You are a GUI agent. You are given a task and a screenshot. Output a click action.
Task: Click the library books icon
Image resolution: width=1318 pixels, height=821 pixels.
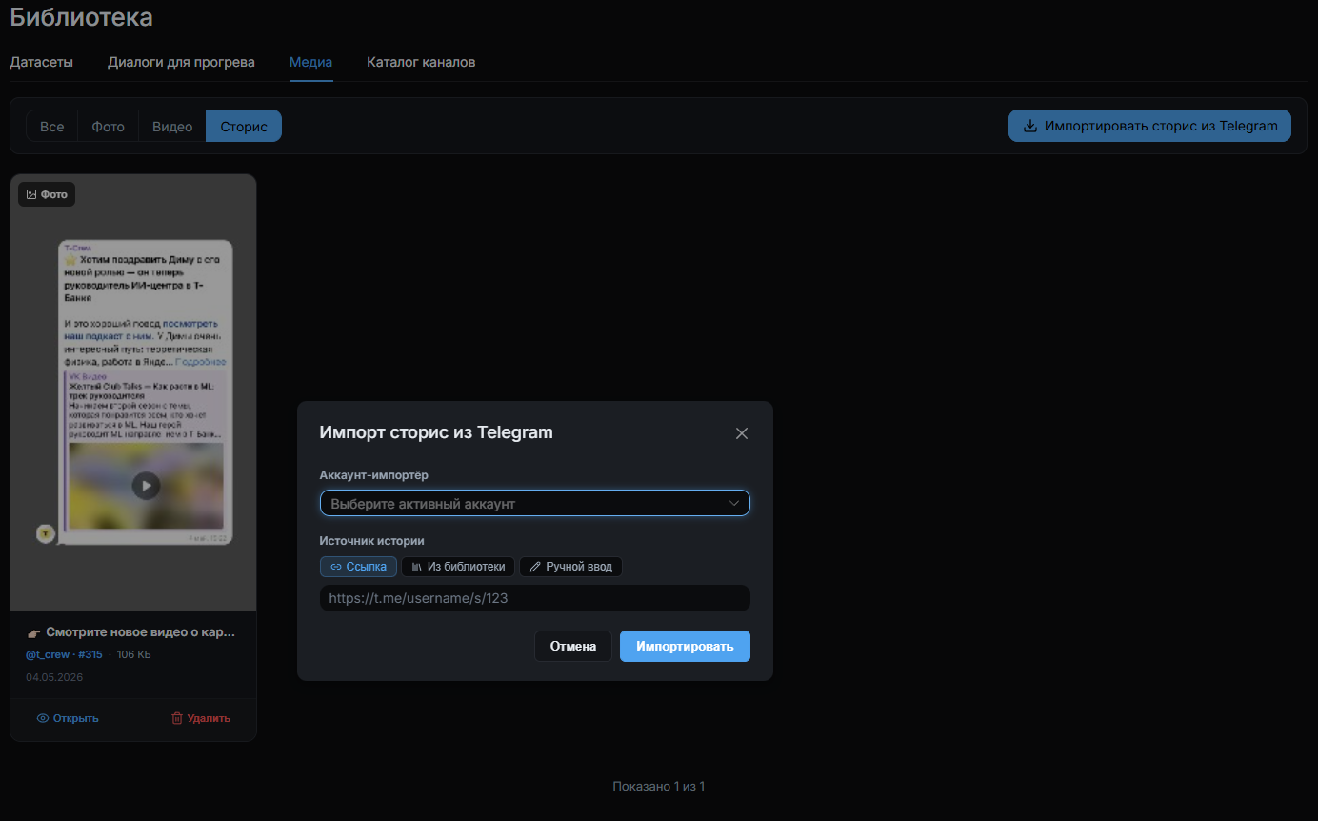[x=416, y=567]
